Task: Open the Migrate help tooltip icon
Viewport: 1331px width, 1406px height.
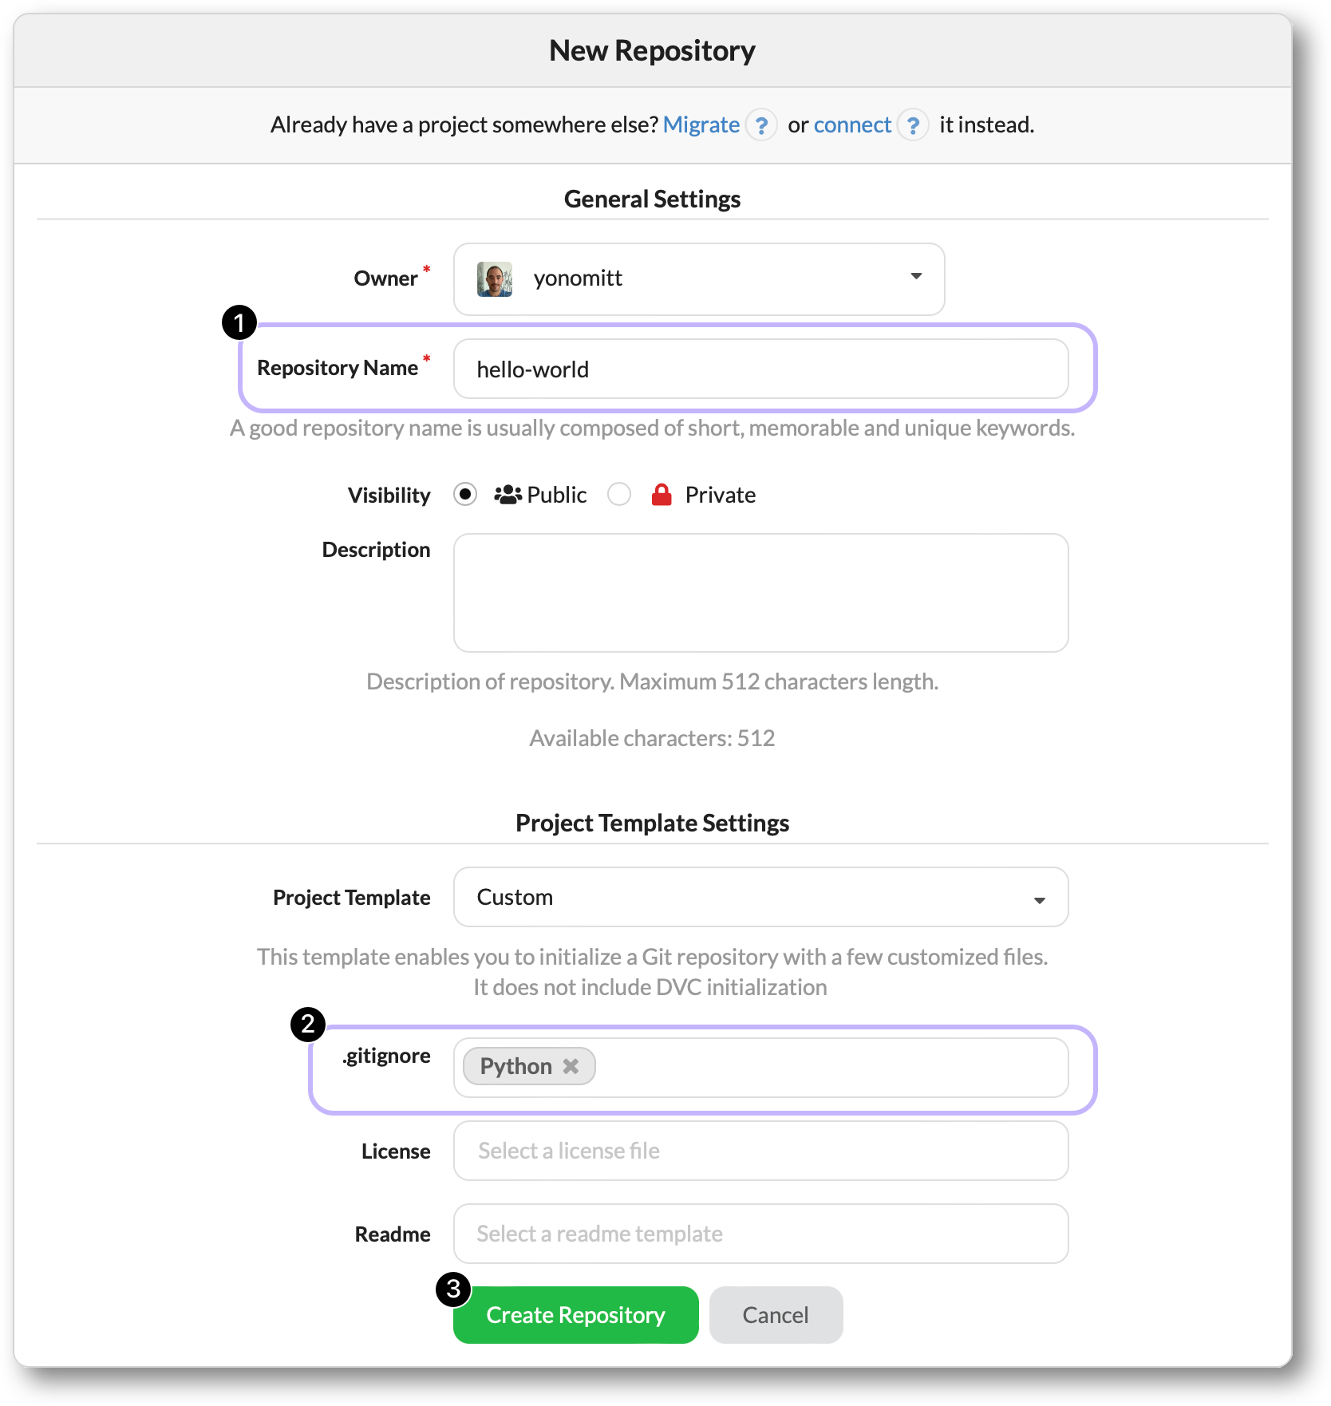Action: [x=762, y=124]
